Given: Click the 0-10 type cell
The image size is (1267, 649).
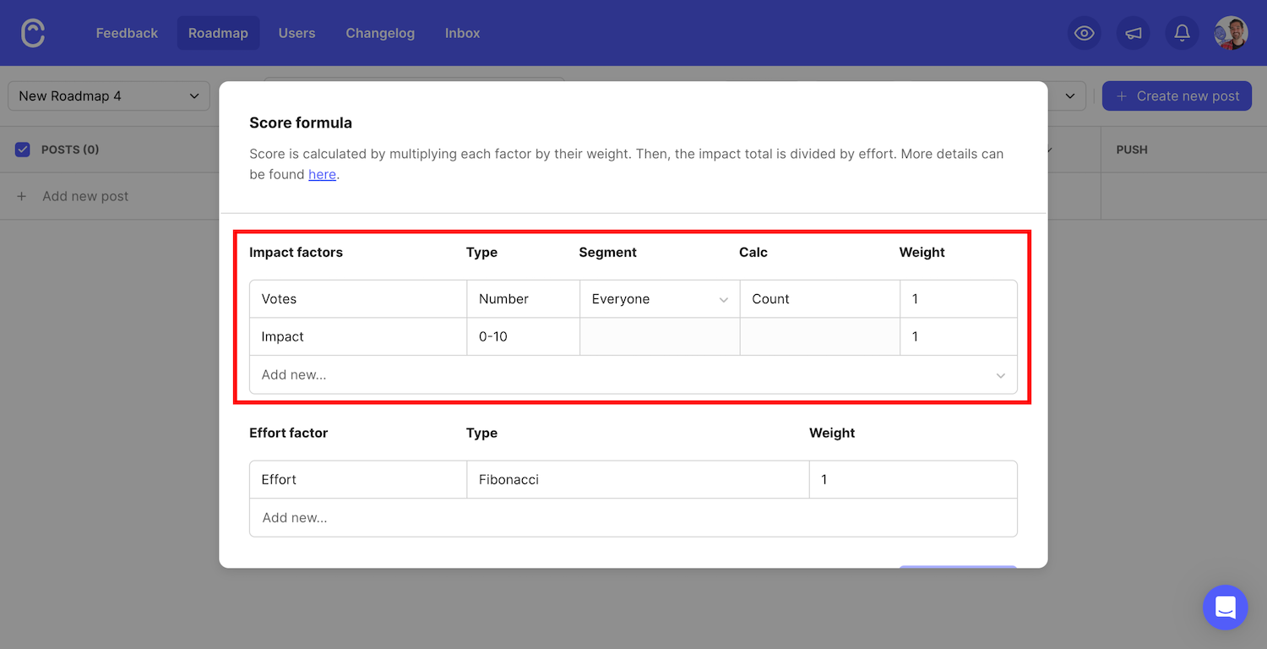Looking at the screenshot, I should tap(524, 336).
